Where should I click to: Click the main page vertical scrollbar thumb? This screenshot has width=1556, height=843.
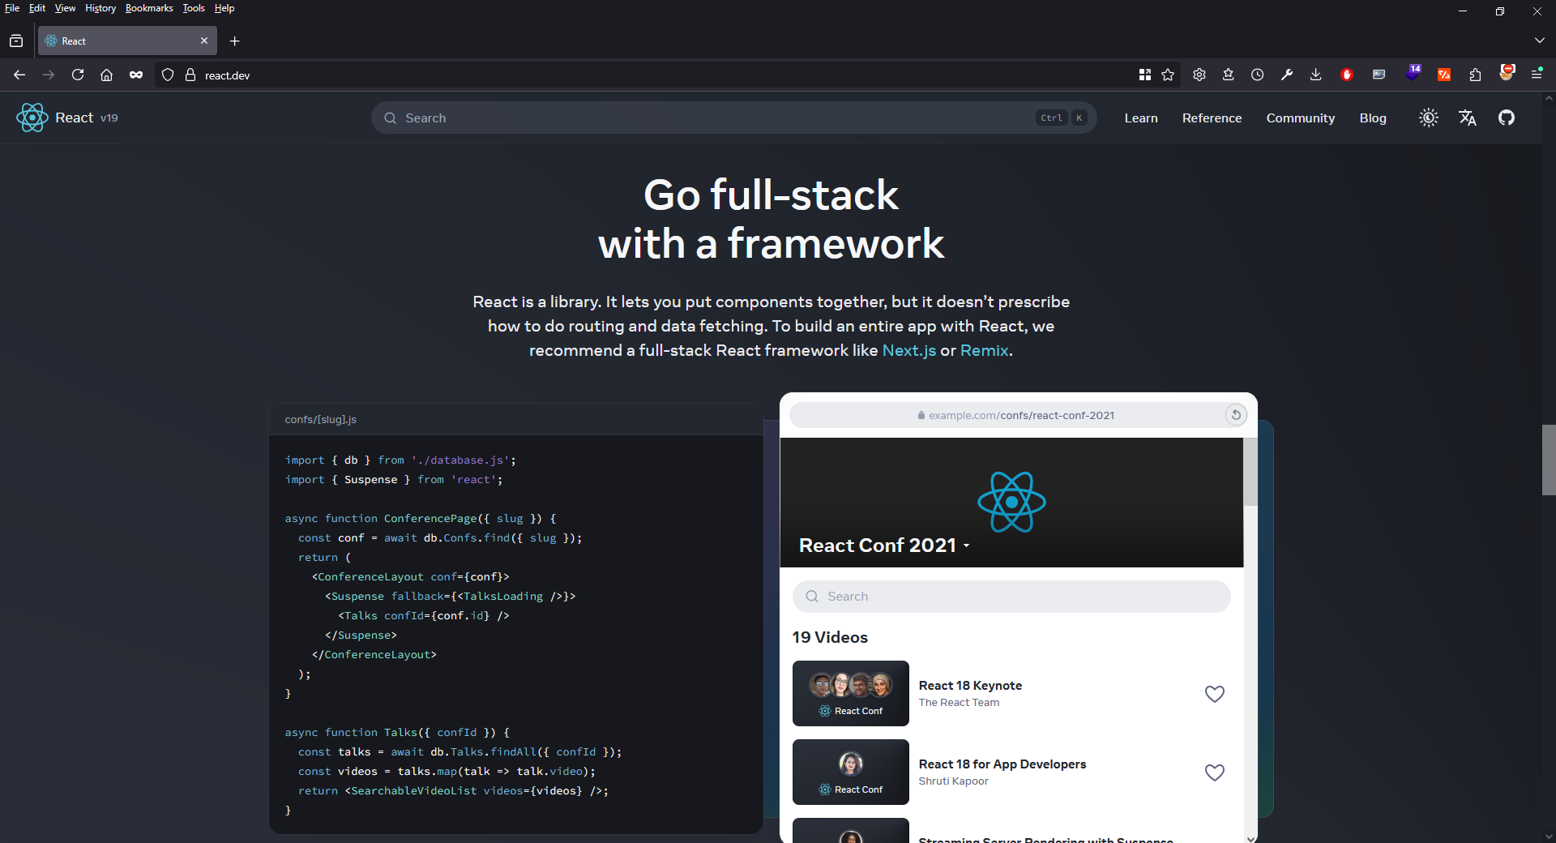point(1548,460)
